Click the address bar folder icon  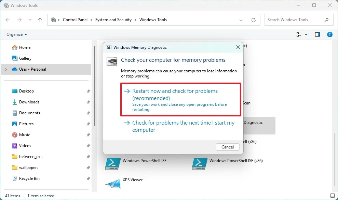(x=53, y=20)
